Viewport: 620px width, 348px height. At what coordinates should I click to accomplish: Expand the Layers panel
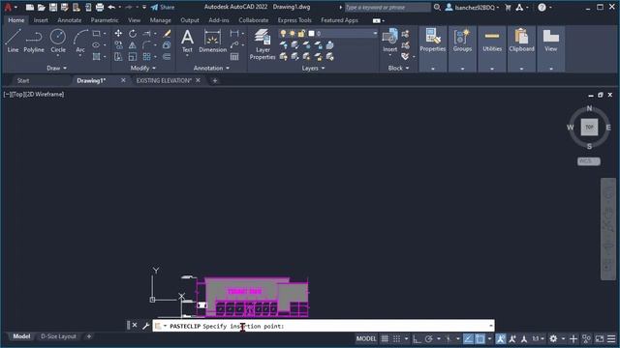tap(313, 68)
